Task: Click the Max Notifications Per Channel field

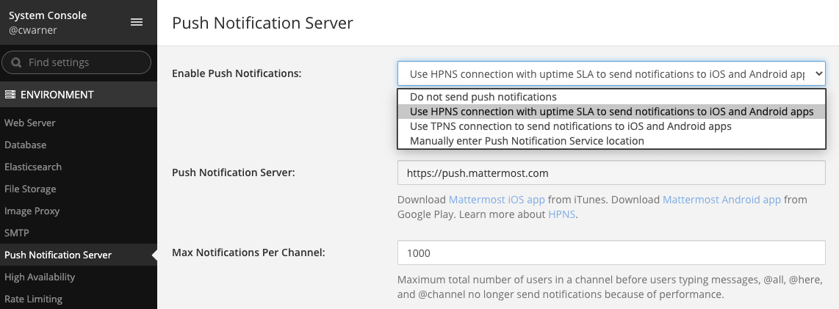Action: pos(611,252)
